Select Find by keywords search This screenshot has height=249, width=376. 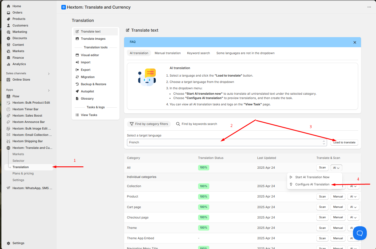197,124
